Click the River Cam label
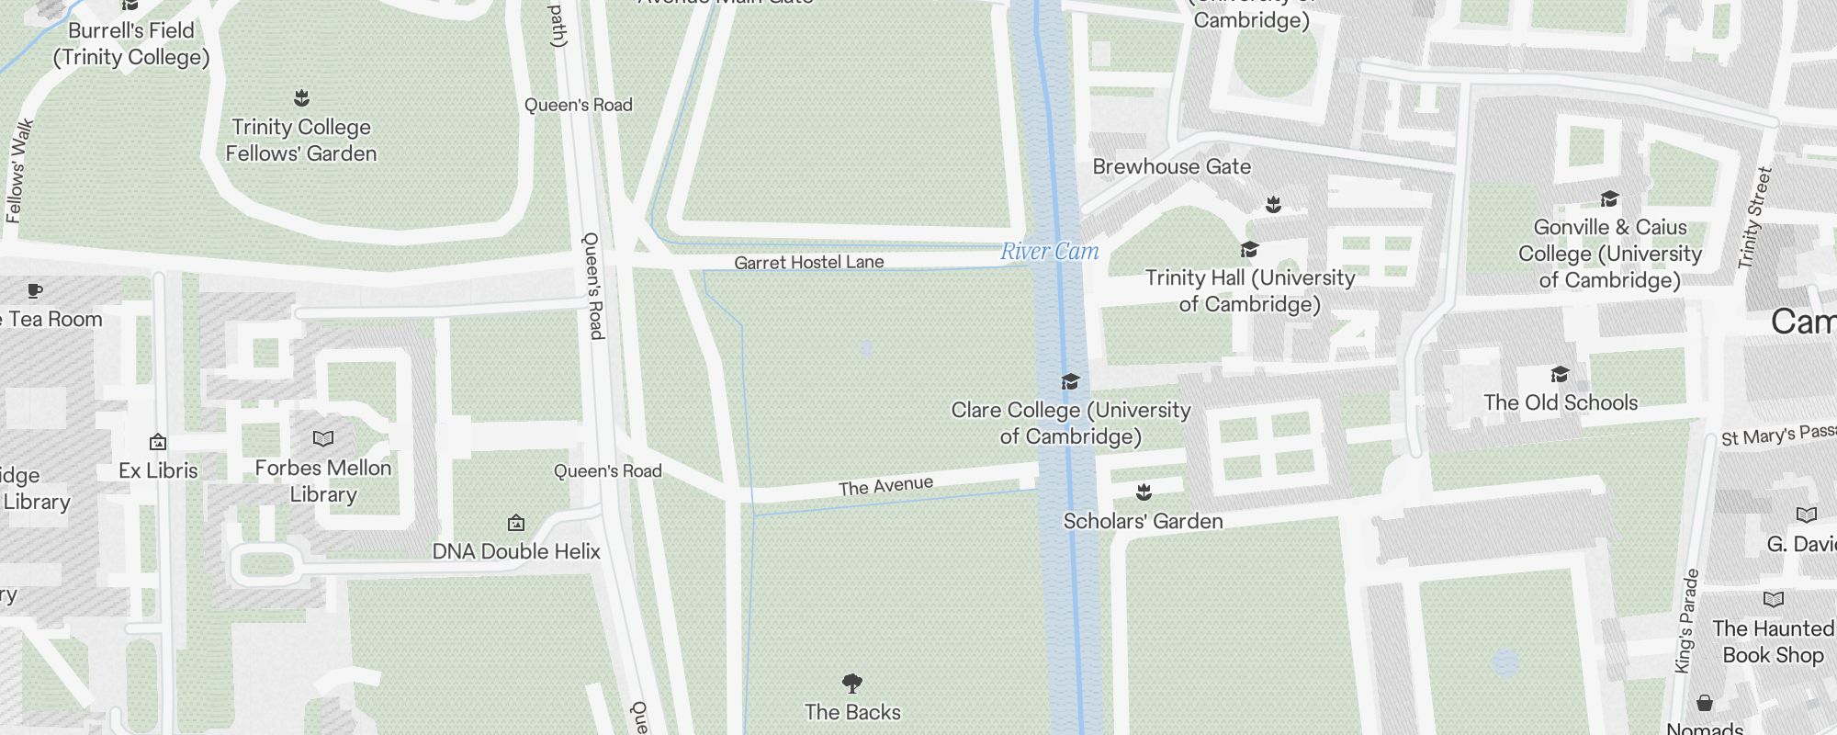Viewport: 1837px width, 735px height. [x=1050, y=251]
